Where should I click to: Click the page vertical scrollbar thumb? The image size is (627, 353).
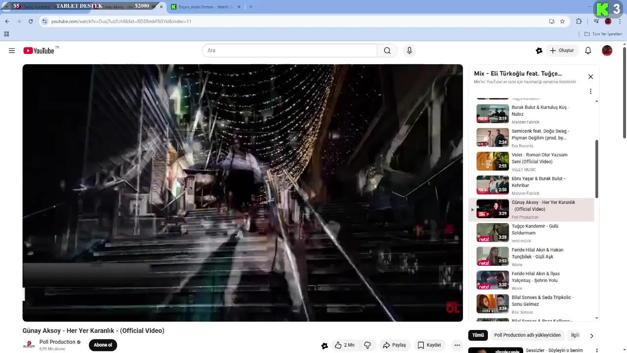(x=625, y=93)
